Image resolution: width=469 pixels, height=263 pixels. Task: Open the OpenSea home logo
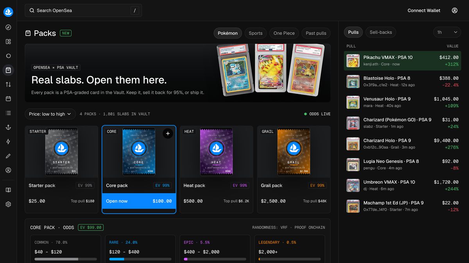coord(8,12)
